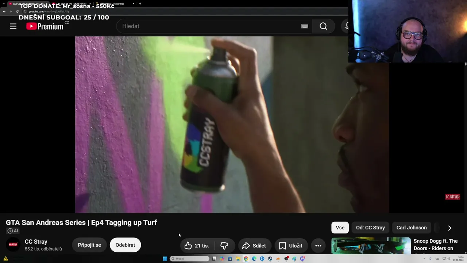Click the AI info badge under title
The image size is (467, 263).
(13, 231)
